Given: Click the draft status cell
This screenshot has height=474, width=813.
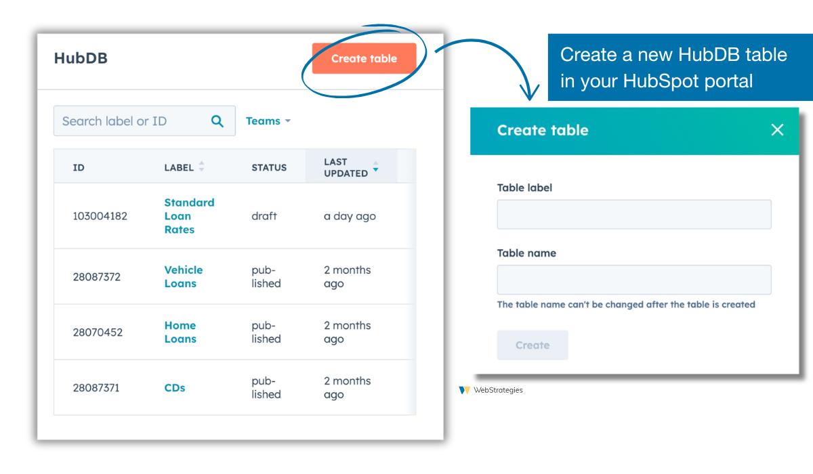Looking at the screenshot, I should 264,216.
